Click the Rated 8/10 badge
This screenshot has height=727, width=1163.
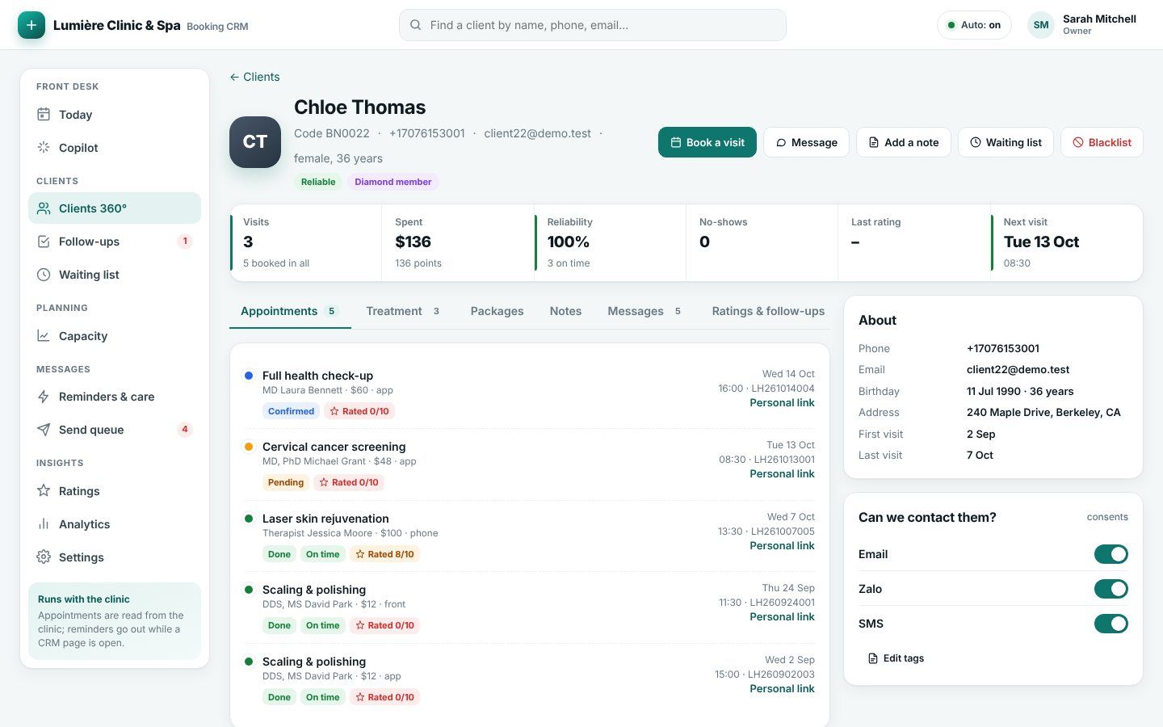[384, 554]
